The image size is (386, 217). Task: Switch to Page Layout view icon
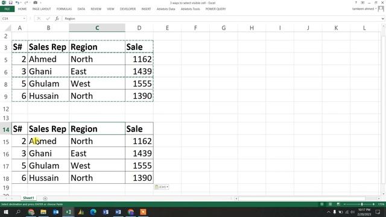[x=330, y=204]
